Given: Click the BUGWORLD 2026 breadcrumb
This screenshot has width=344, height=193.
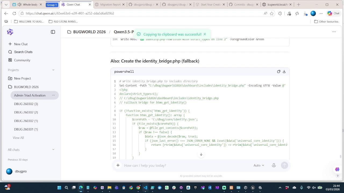Looking at the screenshot, I should click(x=87, y=32).
